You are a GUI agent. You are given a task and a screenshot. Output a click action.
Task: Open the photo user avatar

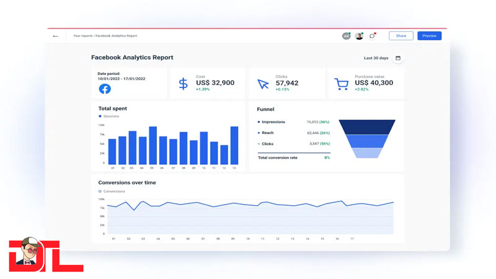click(x=359, y=36)
